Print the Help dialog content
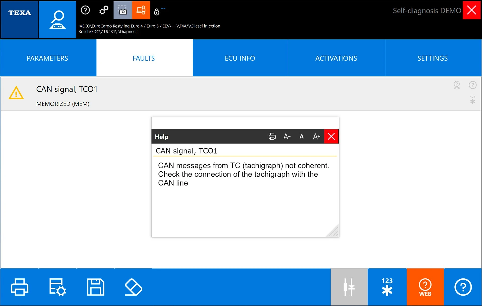 (272, 136)
